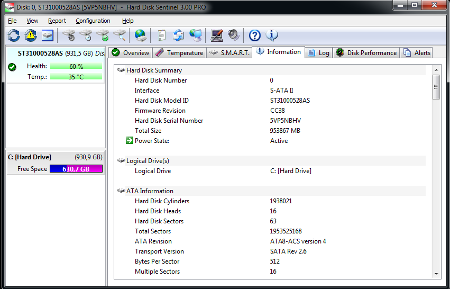This screenshot has width=450, height=289.
Task: Switch to the S.M.A.R.T. tab
Action: pyautogui.click(x=229, y=52)
